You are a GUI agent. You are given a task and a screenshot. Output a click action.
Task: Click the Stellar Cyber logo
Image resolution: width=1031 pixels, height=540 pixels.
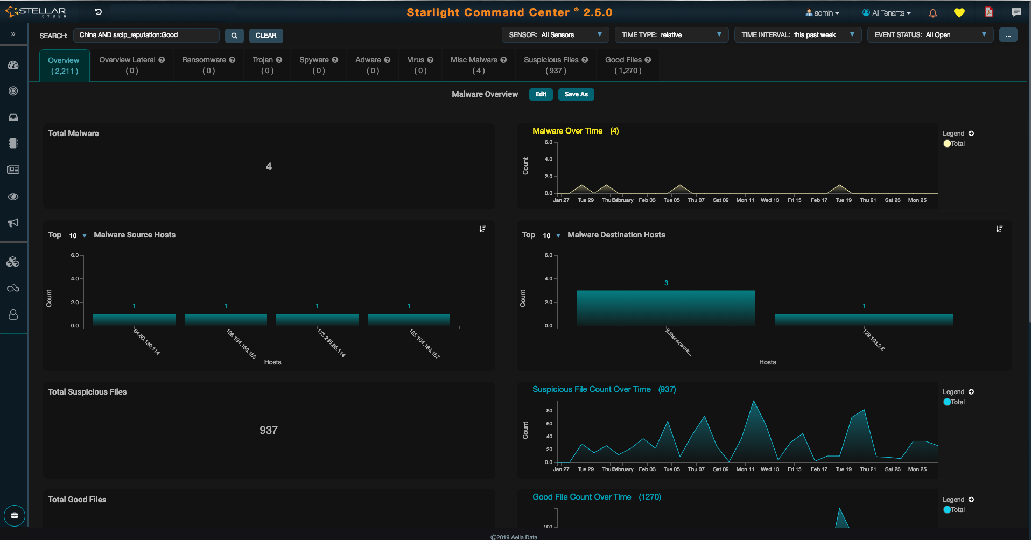click(x=36, y=12)
